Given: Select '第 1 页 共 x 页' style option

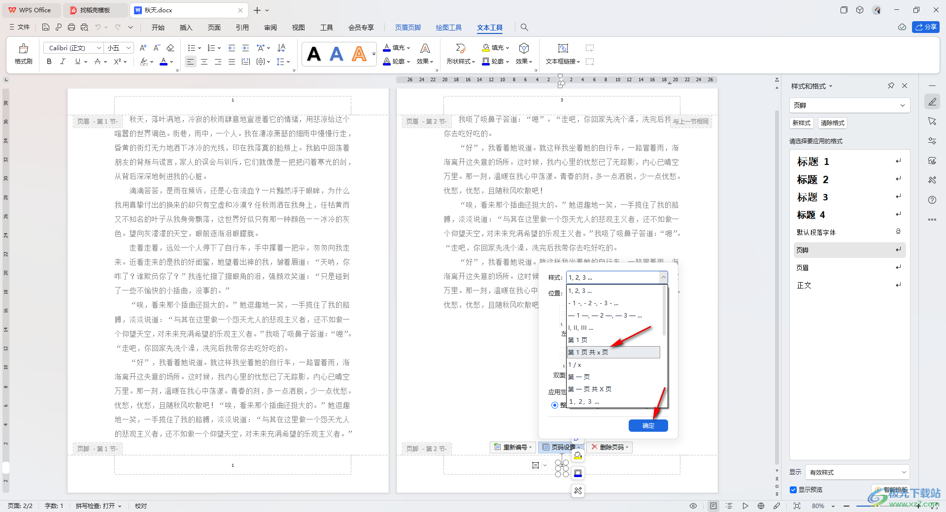Looking at the screenshot, I should pos(613,352).
